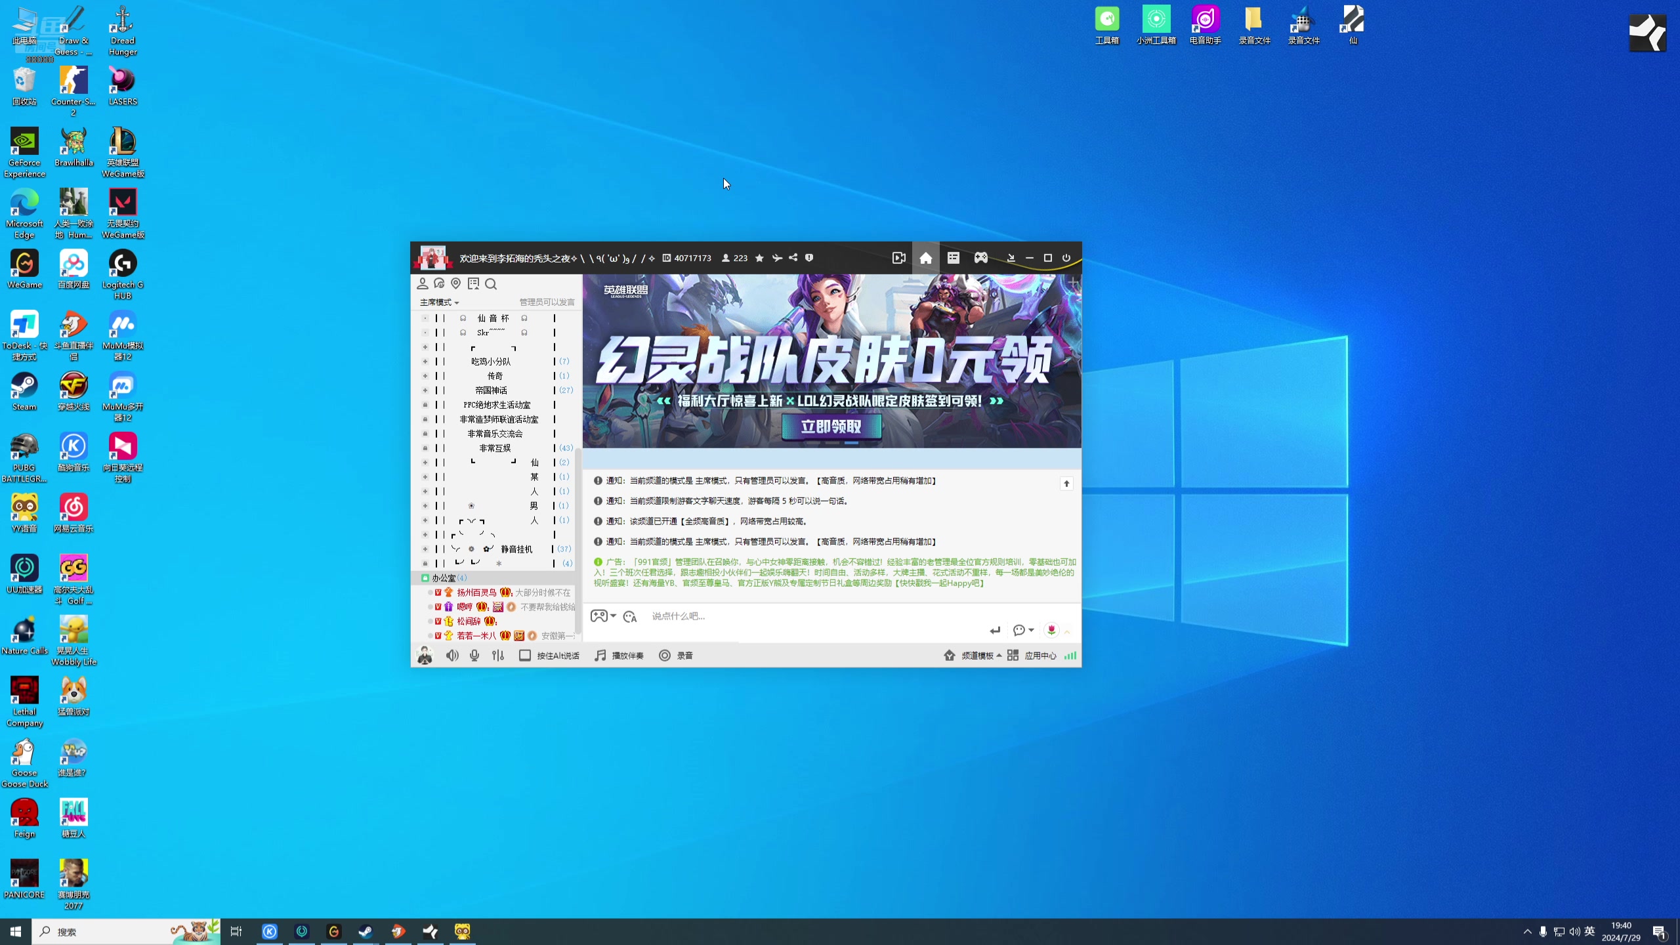This screenshot has width=1680, height=945.
Task: Select user 嗯哼 in member list
Action: pos(465,607)
